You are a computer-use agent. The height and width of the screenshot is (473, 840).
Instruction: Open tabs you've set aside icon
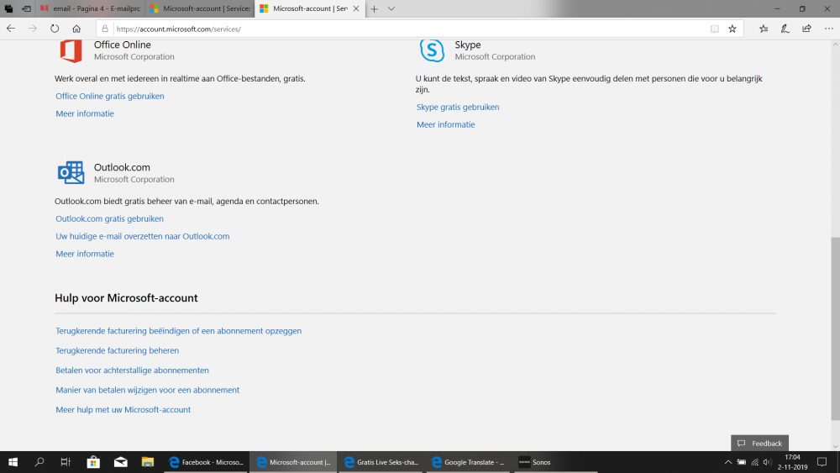[x=8, y=8]
